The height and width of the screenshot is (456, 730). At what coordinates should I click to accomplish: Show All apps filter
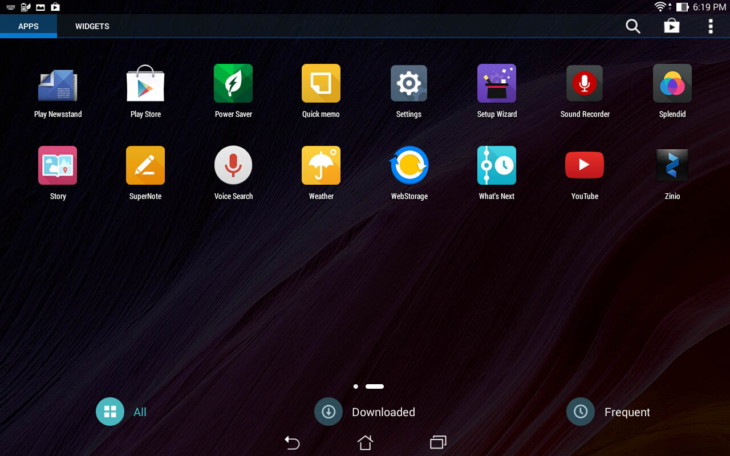point(121,412)
